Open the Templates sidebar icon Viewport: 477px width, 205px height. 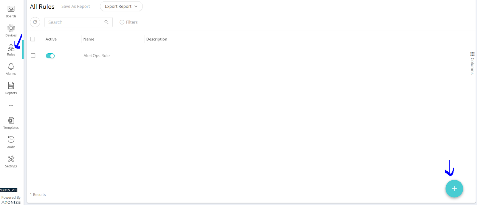tap(11, 120)
